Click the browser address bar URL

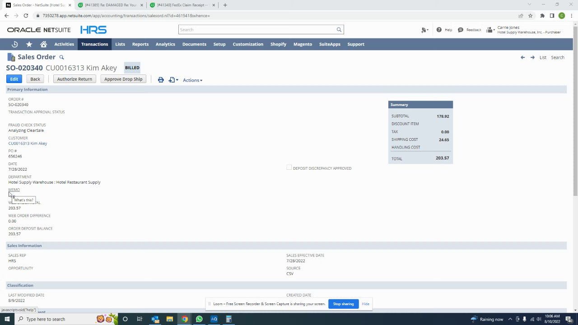point(126,16)
